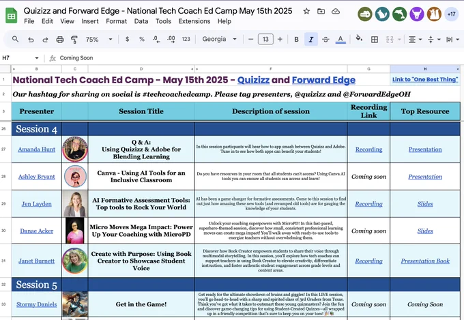
Task: Open Link to "One Best Thing"
Action: click(x=425, y=79)
